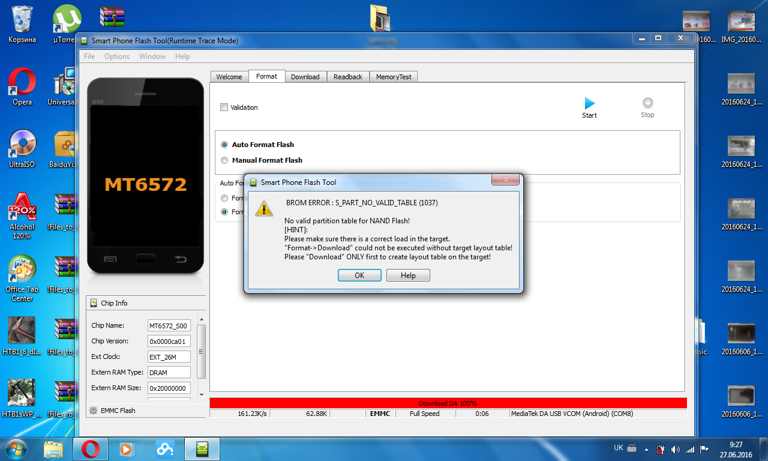Open the Baidu cloud taskbar icon
Screen dimensions: 768x461
tap(164, 448)
